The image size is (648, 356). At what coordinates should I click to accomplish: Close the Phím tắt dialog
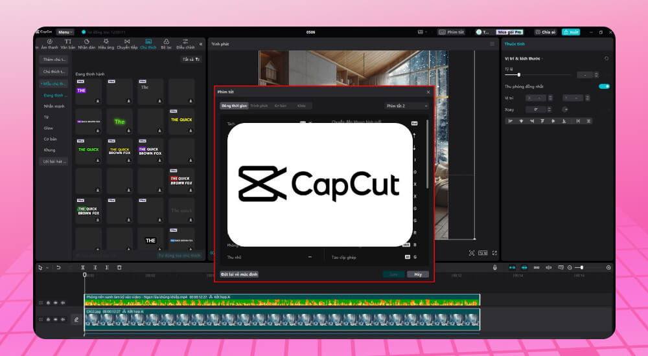(428, 92)
